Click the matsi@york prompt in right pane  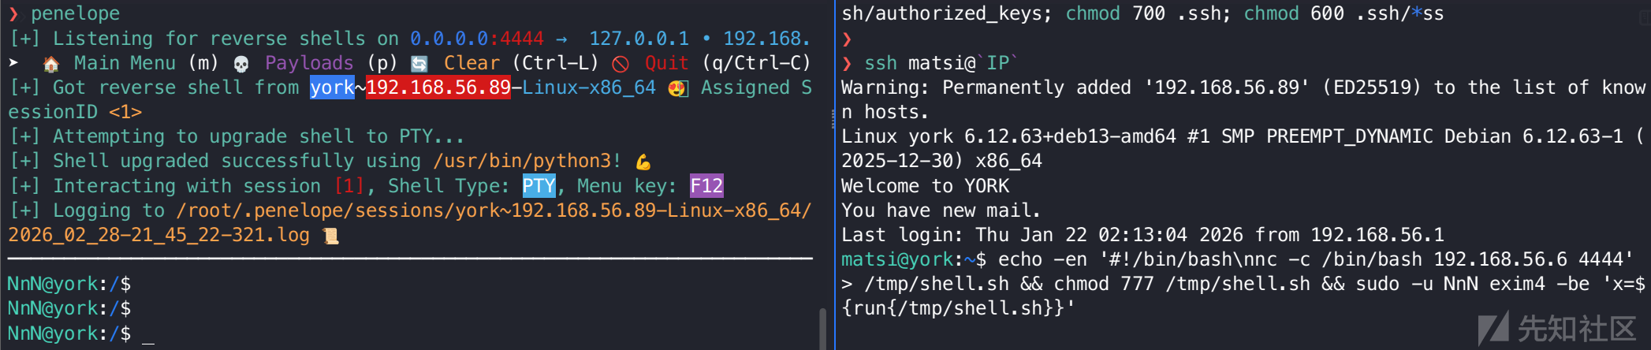(x=914, y=259)
